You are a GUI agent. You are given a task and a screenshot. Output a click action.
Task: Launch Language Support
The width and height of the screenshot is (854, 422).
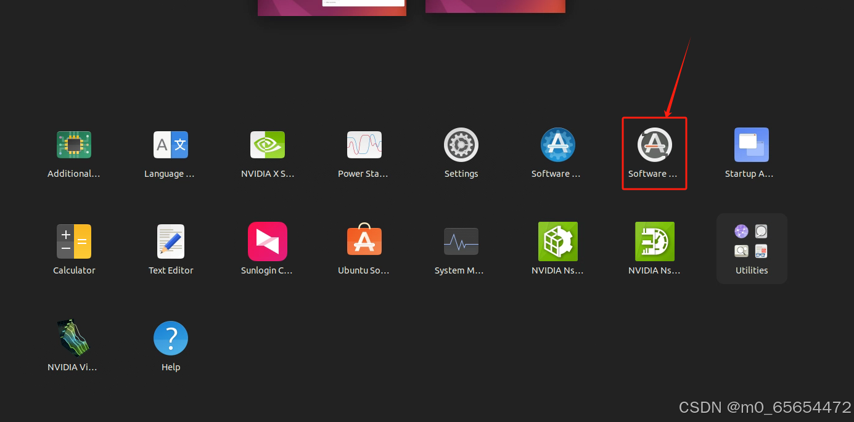click(171, 145)
